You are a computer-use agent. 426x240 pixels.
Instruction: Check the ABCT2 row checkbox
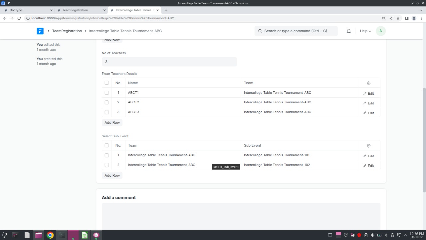click(x=106, y=102)
